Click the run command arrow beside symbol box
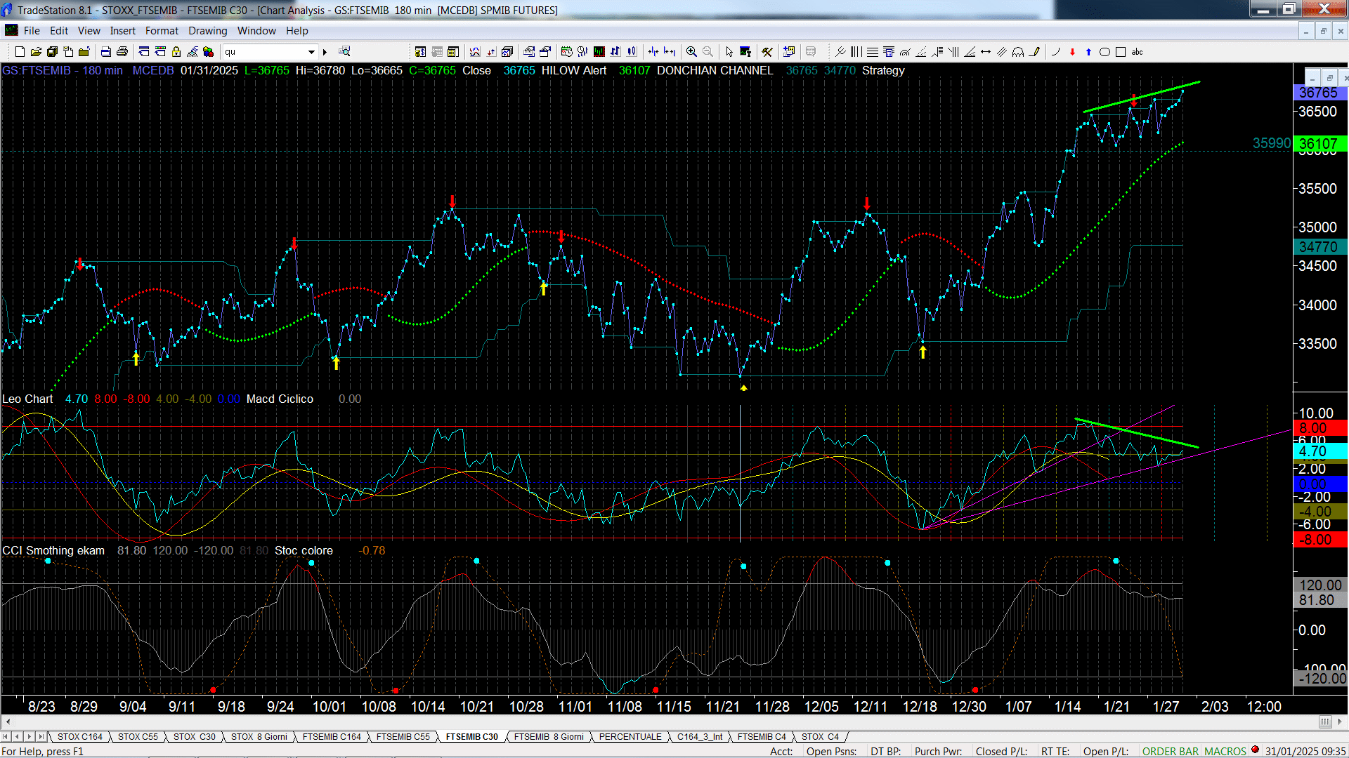Screen dimensions: 1349x758 pos(325,51)
